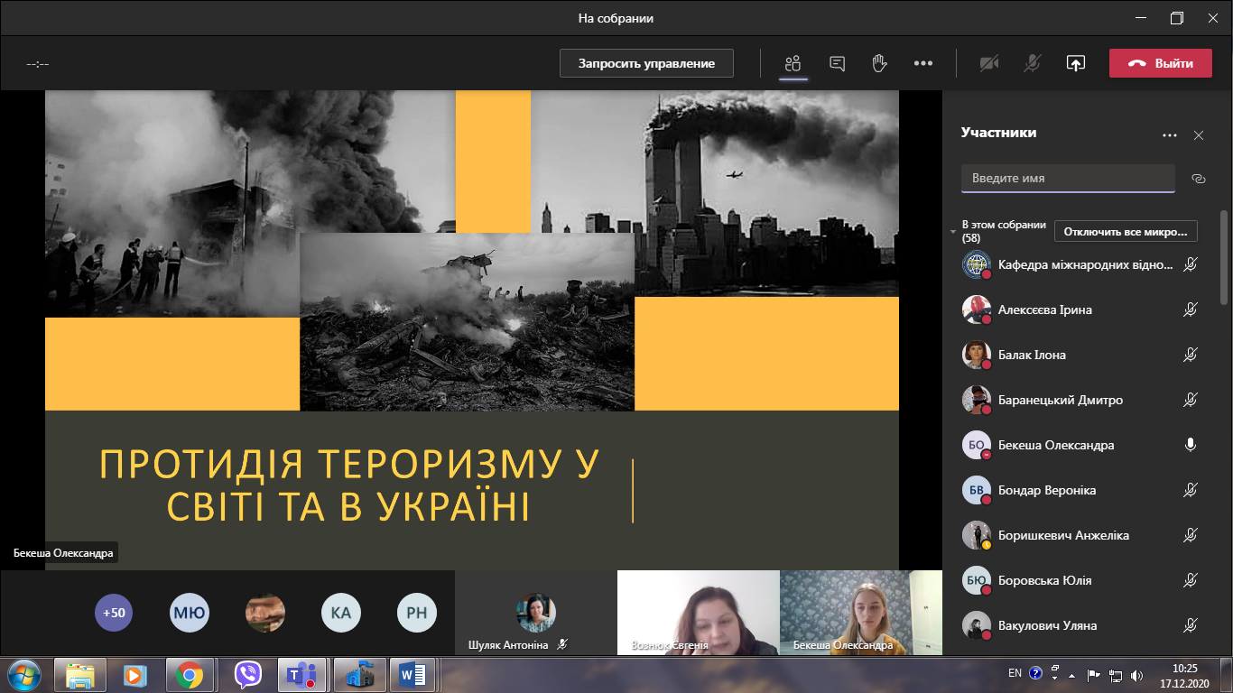Viewport: 1233px width, 693px height.
Task: Share your screen
Action: tap(1076, 63)
